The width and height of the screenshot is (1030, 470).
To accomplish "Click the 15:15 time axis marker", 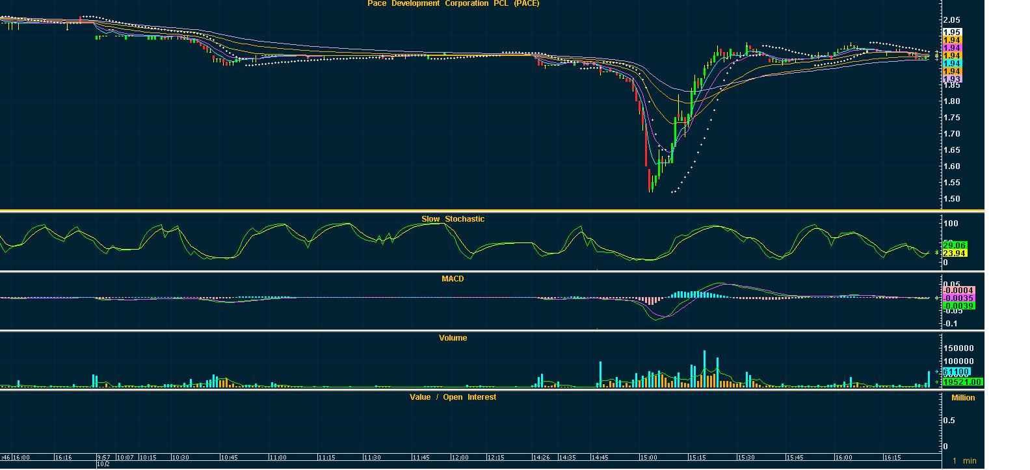I will 697,458.
